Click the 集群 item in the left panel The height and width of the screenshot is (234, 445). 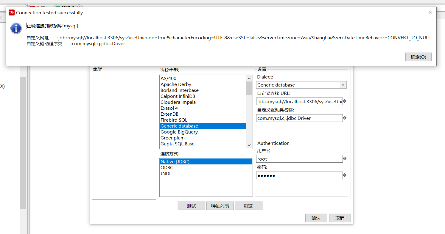(x=97, y=69)
